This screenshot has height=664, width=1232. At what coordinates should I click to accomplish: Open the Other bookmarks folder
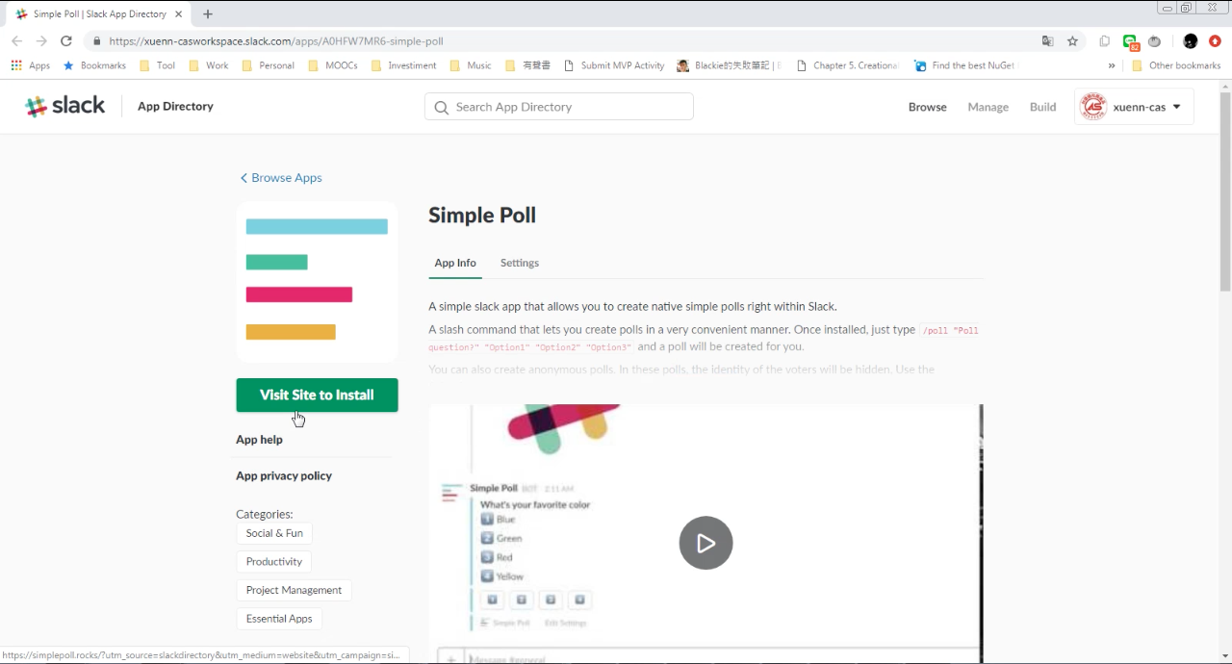(x=1176, y=65)
